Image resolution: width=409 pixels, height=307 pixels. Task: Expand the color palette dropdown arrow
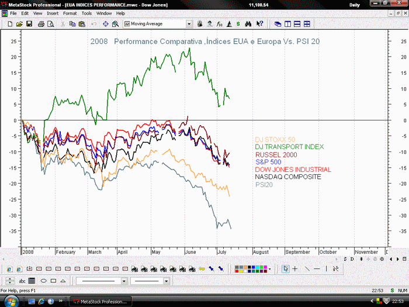click(270, 269)
